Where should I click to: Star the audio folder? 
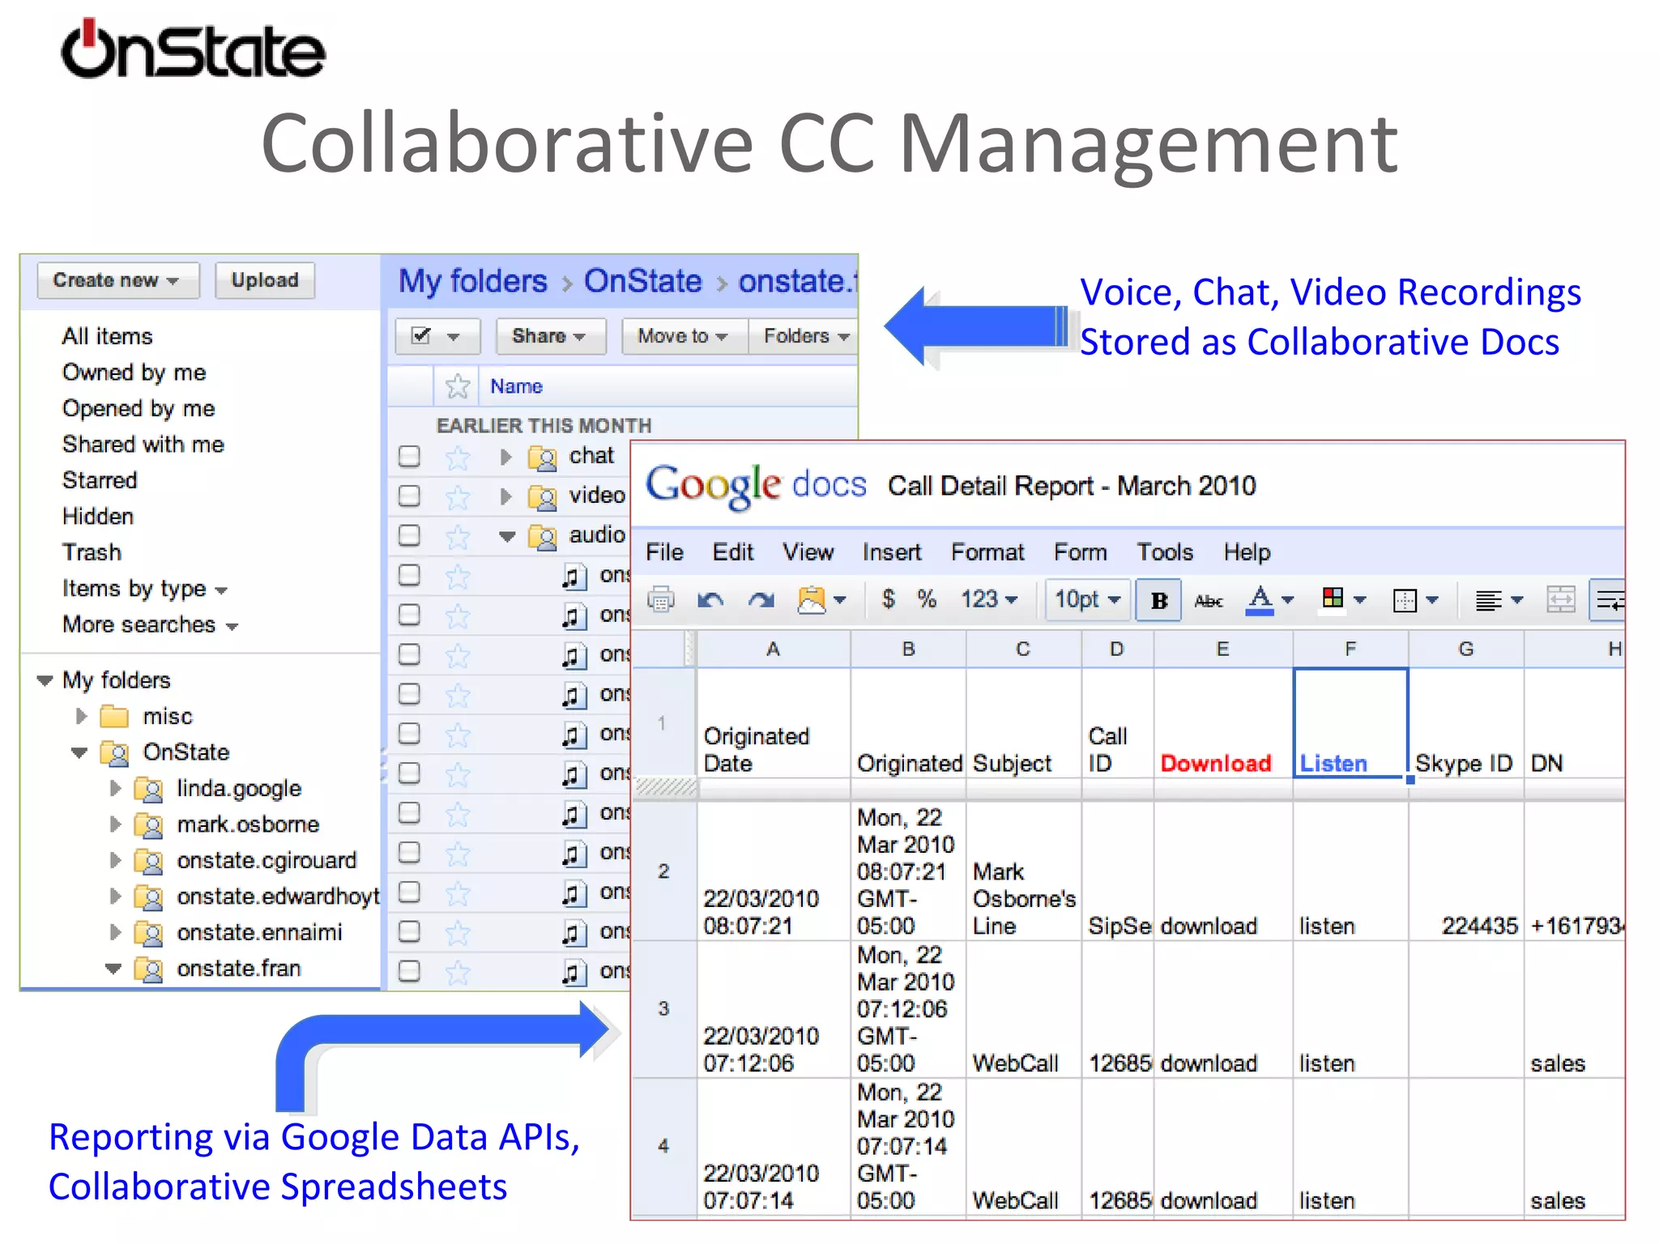(458, 536)
